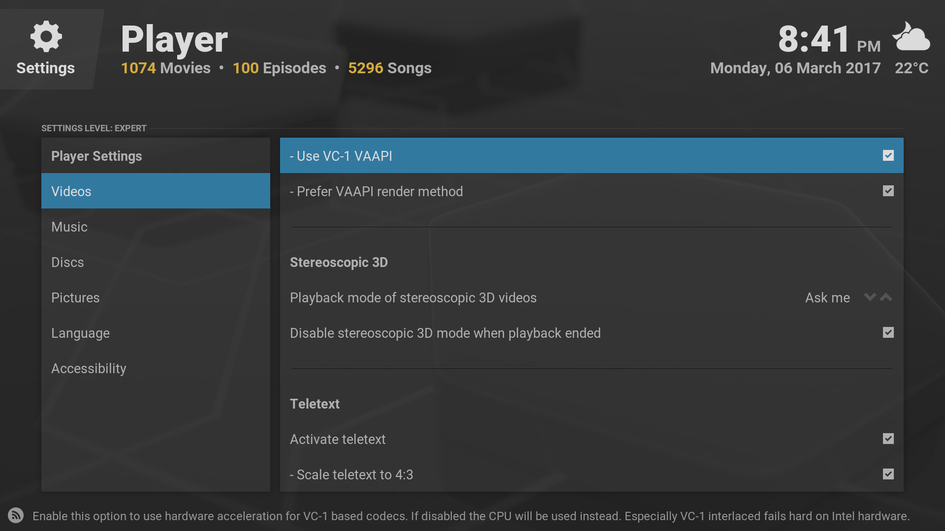This screenshot has height=531, width=945.
Task: Toggle Scale teletext to 4:3 checkbox
Action: [888, 474]
